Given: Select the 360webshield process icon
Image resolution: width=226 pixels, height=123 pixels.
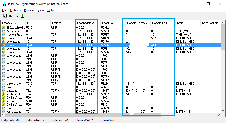Looking at the screenshot, I should point(3,28).
